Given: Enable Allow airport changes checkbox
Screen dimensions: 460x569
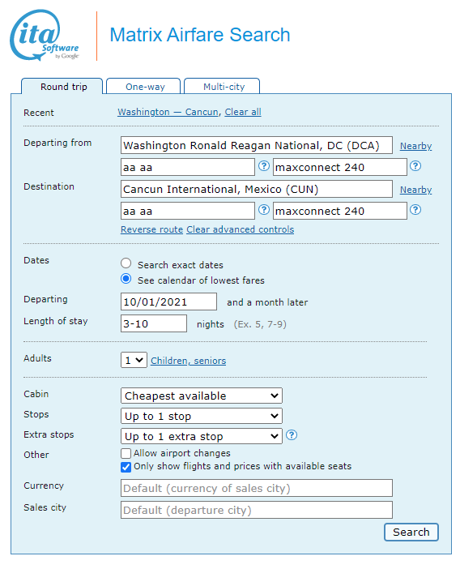Looking at the screenshot, I should click(126, 454).
